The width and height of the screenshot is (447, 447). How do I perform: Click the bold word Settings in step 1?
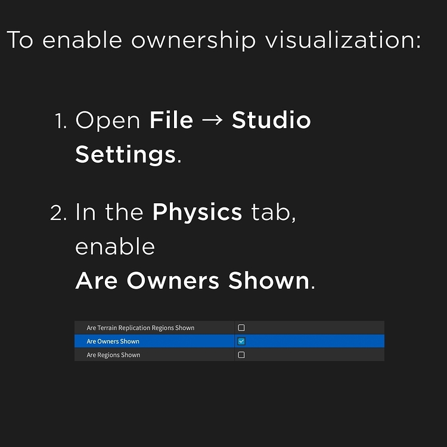[x=126, y=154]
